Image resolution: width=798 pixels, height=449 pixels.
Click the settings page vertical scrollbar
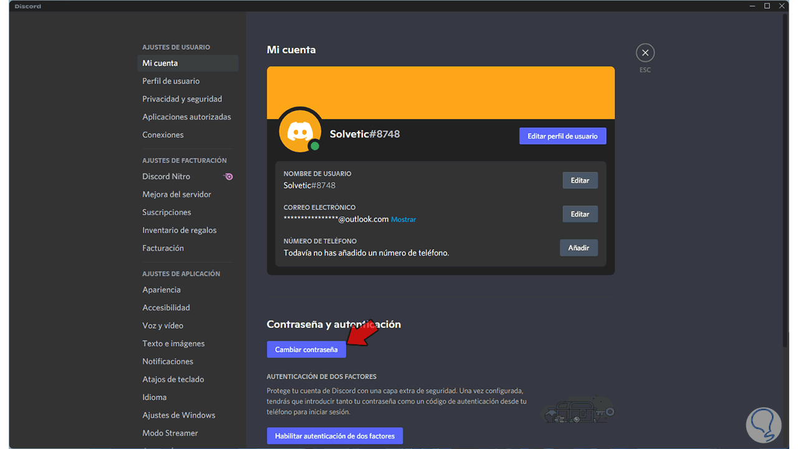tap(784, 181)
